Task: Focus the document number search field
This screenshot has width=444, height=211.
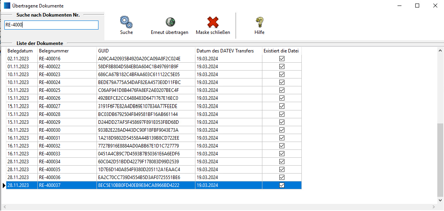Action: (51, 25)
